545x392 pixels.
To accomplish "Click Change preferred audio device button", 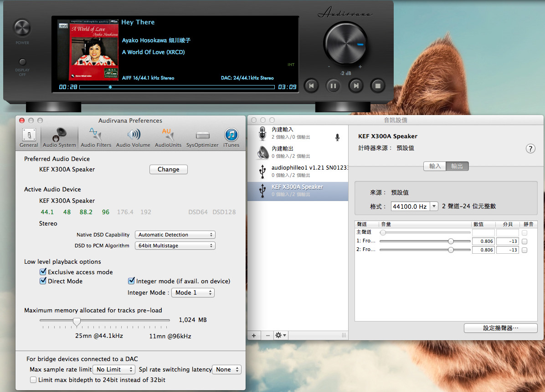I will (x=169, y=169).
